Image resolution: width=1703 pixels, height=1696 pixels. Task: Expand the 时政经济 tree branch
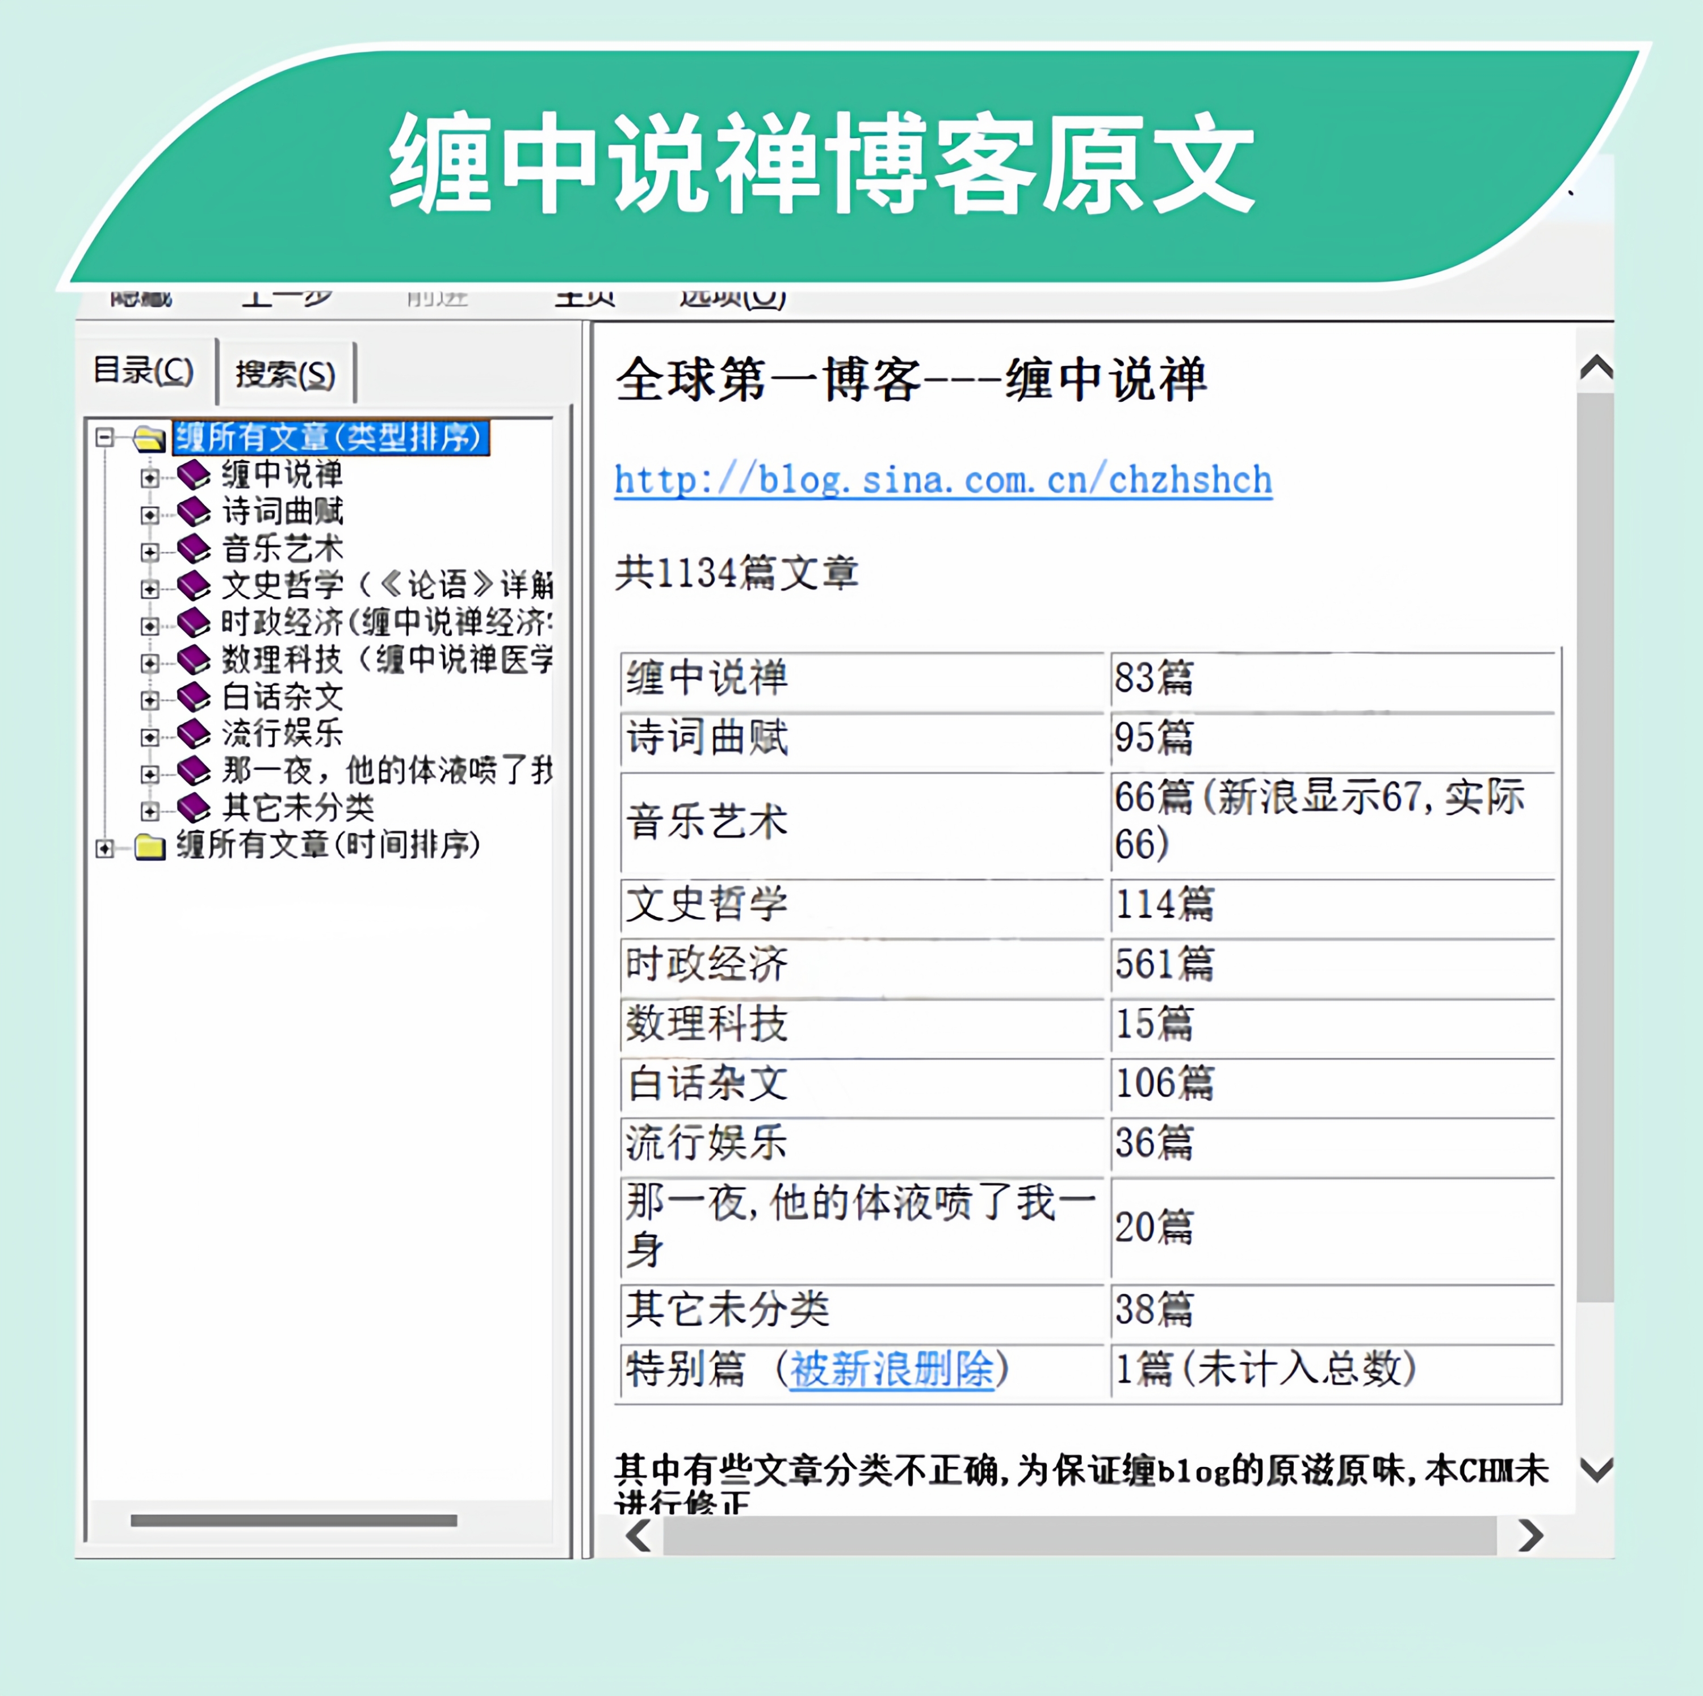click(150, 626)
